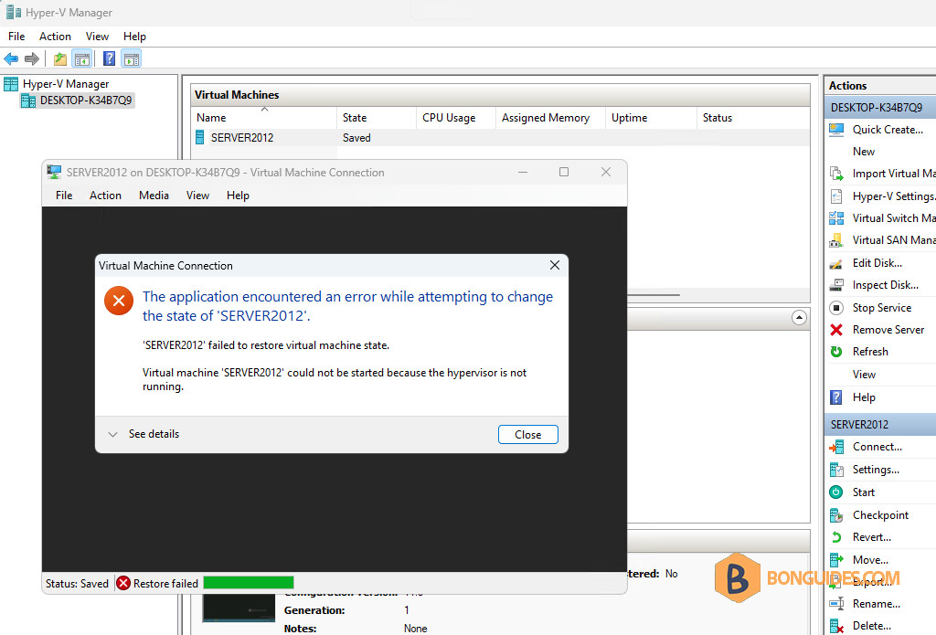The image size is (936, 635).
Task: Collapse the DESKTOP-K34B7Q9 actions section header
Action: [x=880, y=108]
